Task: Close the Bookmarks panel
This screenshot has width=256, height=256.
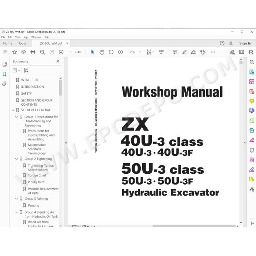Action: point(58,61)
